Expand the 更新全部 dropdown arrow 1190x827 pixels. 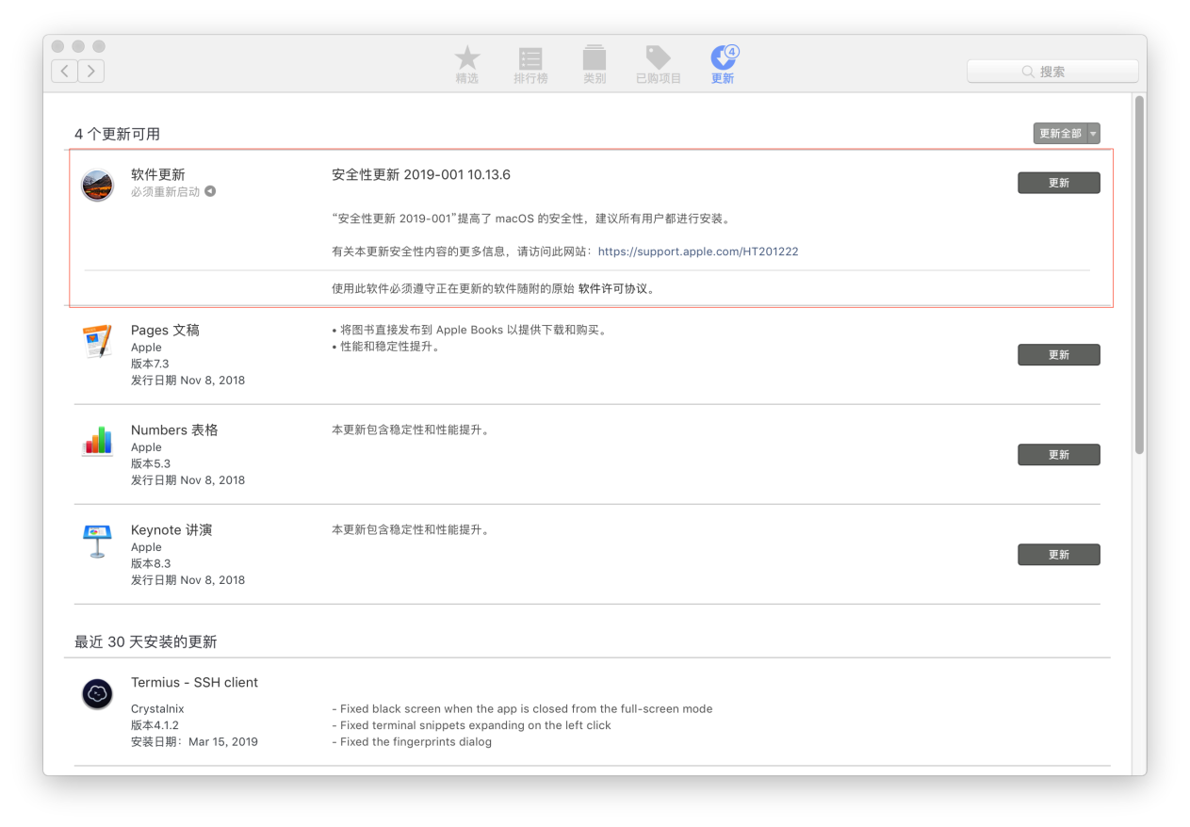(1092, 134)
